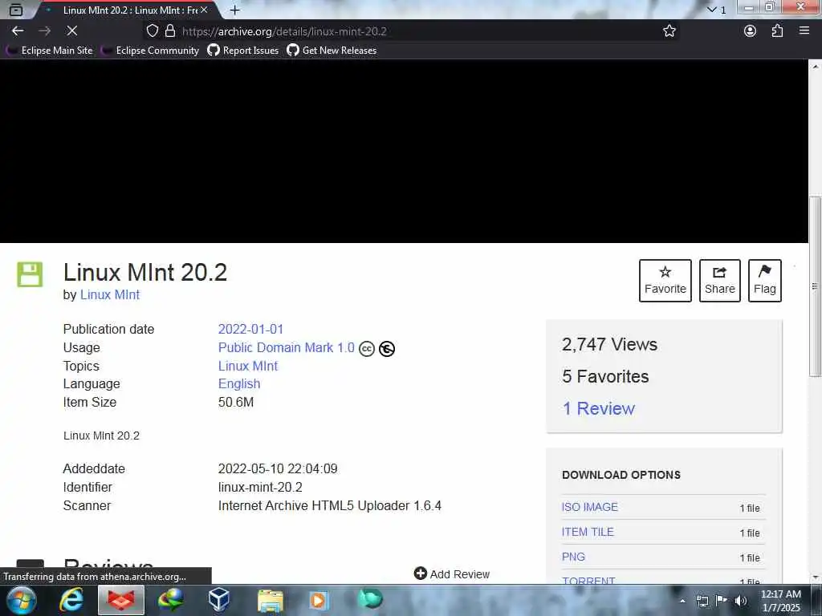Open Eclipse Community bookmark
This screenshot has width=822, height=616.
[x=151, y=51]
